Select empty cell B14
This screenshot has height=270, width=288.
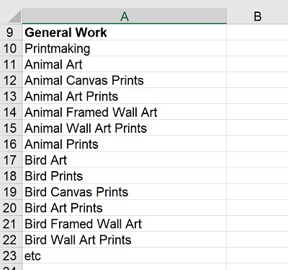pyautogui.click(x=257, y=112)
